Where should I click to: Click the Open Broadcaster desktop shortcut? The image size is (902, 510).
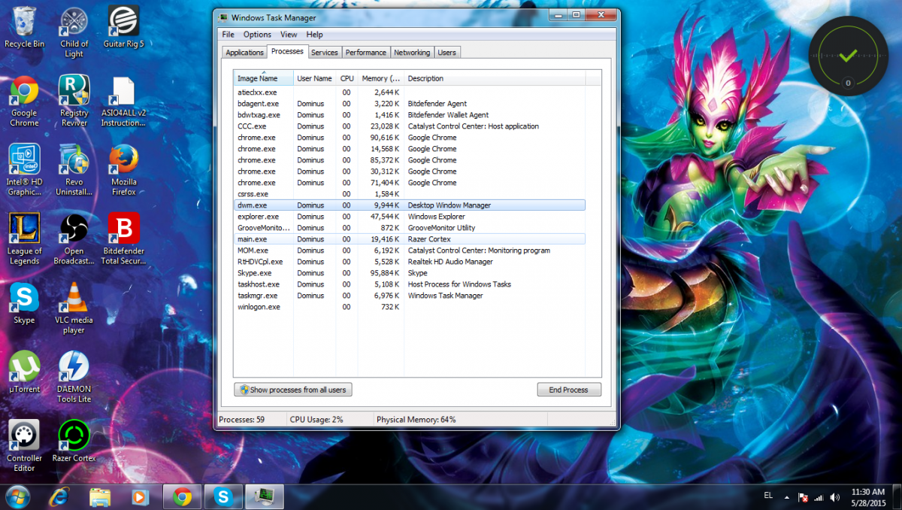click(x=74, y=239)
